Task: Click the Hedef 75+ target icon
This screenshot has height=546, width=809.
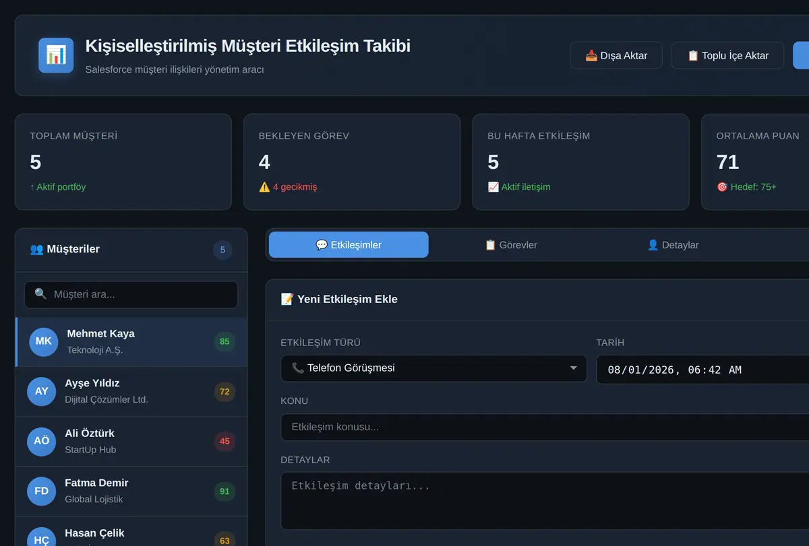Action: click(722, 186)
